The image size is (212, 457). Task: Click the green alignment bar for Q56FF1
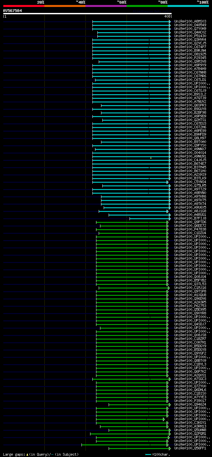click(x=140, y=448)
